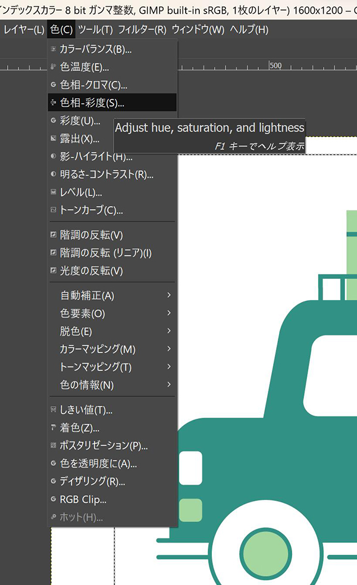Open the フィルター(R) menu

tap(142, 29)
